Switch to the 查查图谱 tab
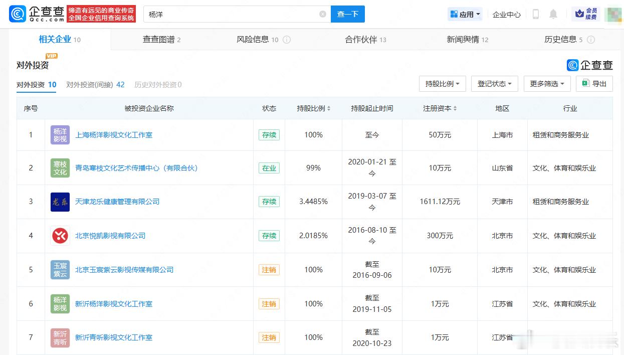This screenshot has height=355, width=624. [x=161, y=40]
